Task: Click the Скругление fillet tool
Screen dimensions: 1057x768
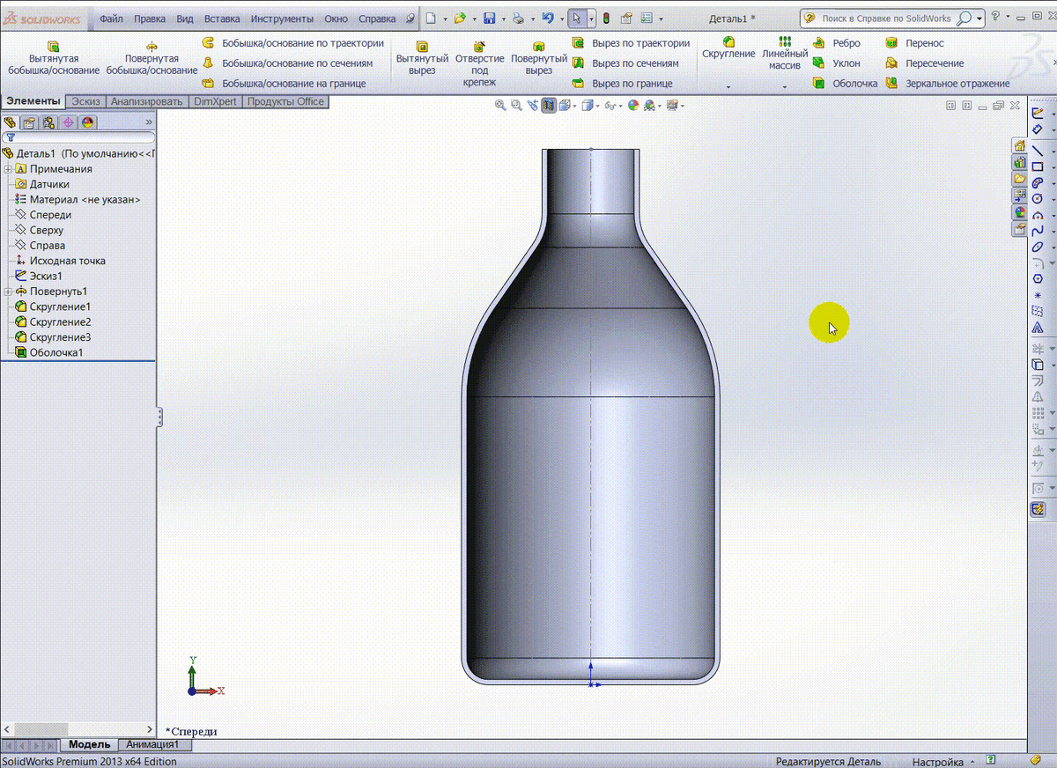Action: 728,48
